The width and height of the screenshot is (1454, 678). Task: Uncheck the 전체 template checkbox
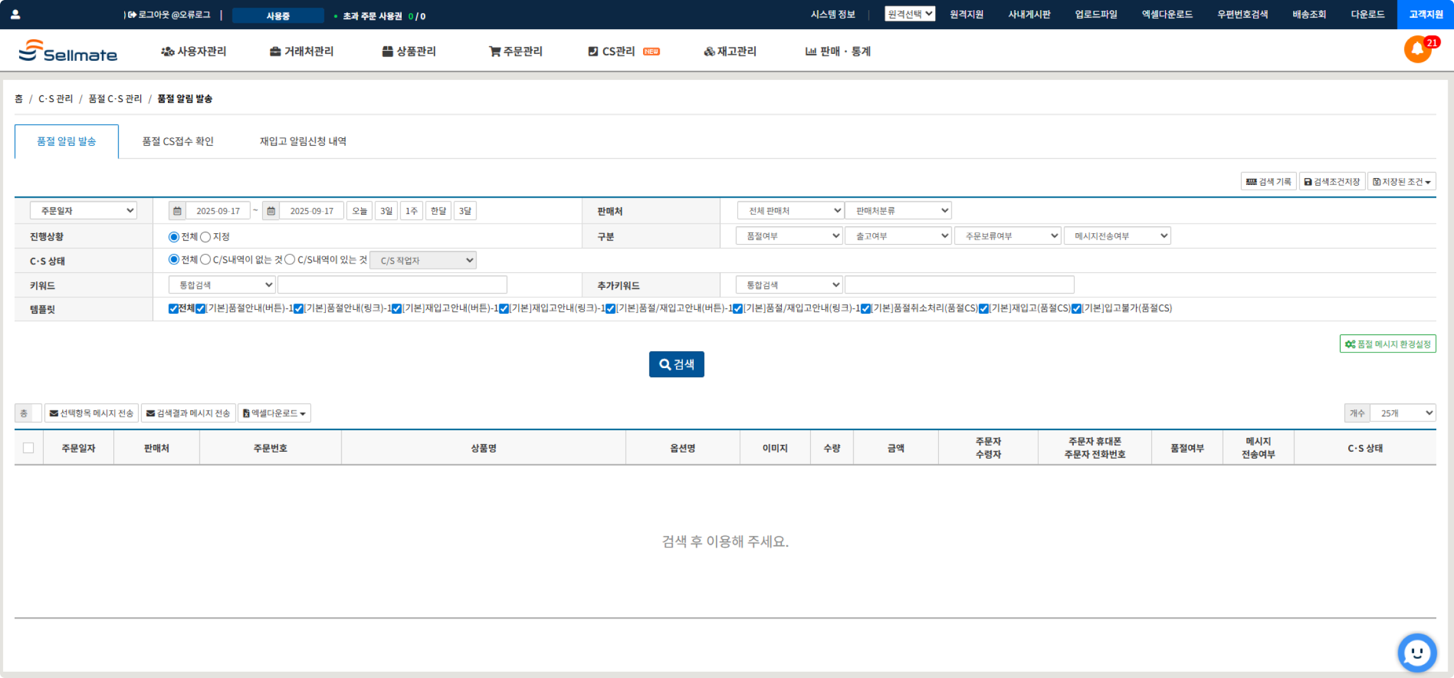click(172, 309)
